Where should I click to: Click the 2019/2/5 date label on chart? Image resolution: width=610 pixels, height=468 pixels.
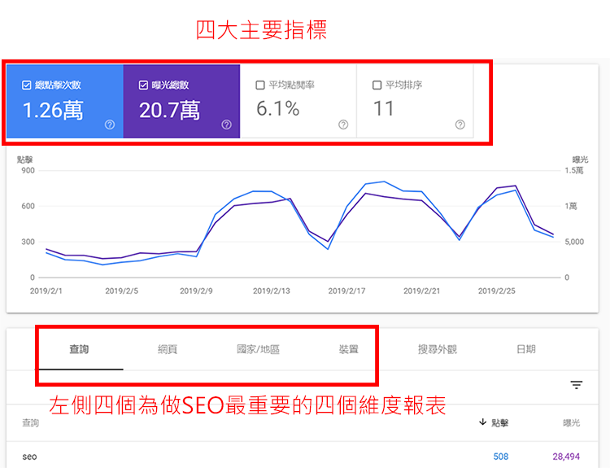121,291
